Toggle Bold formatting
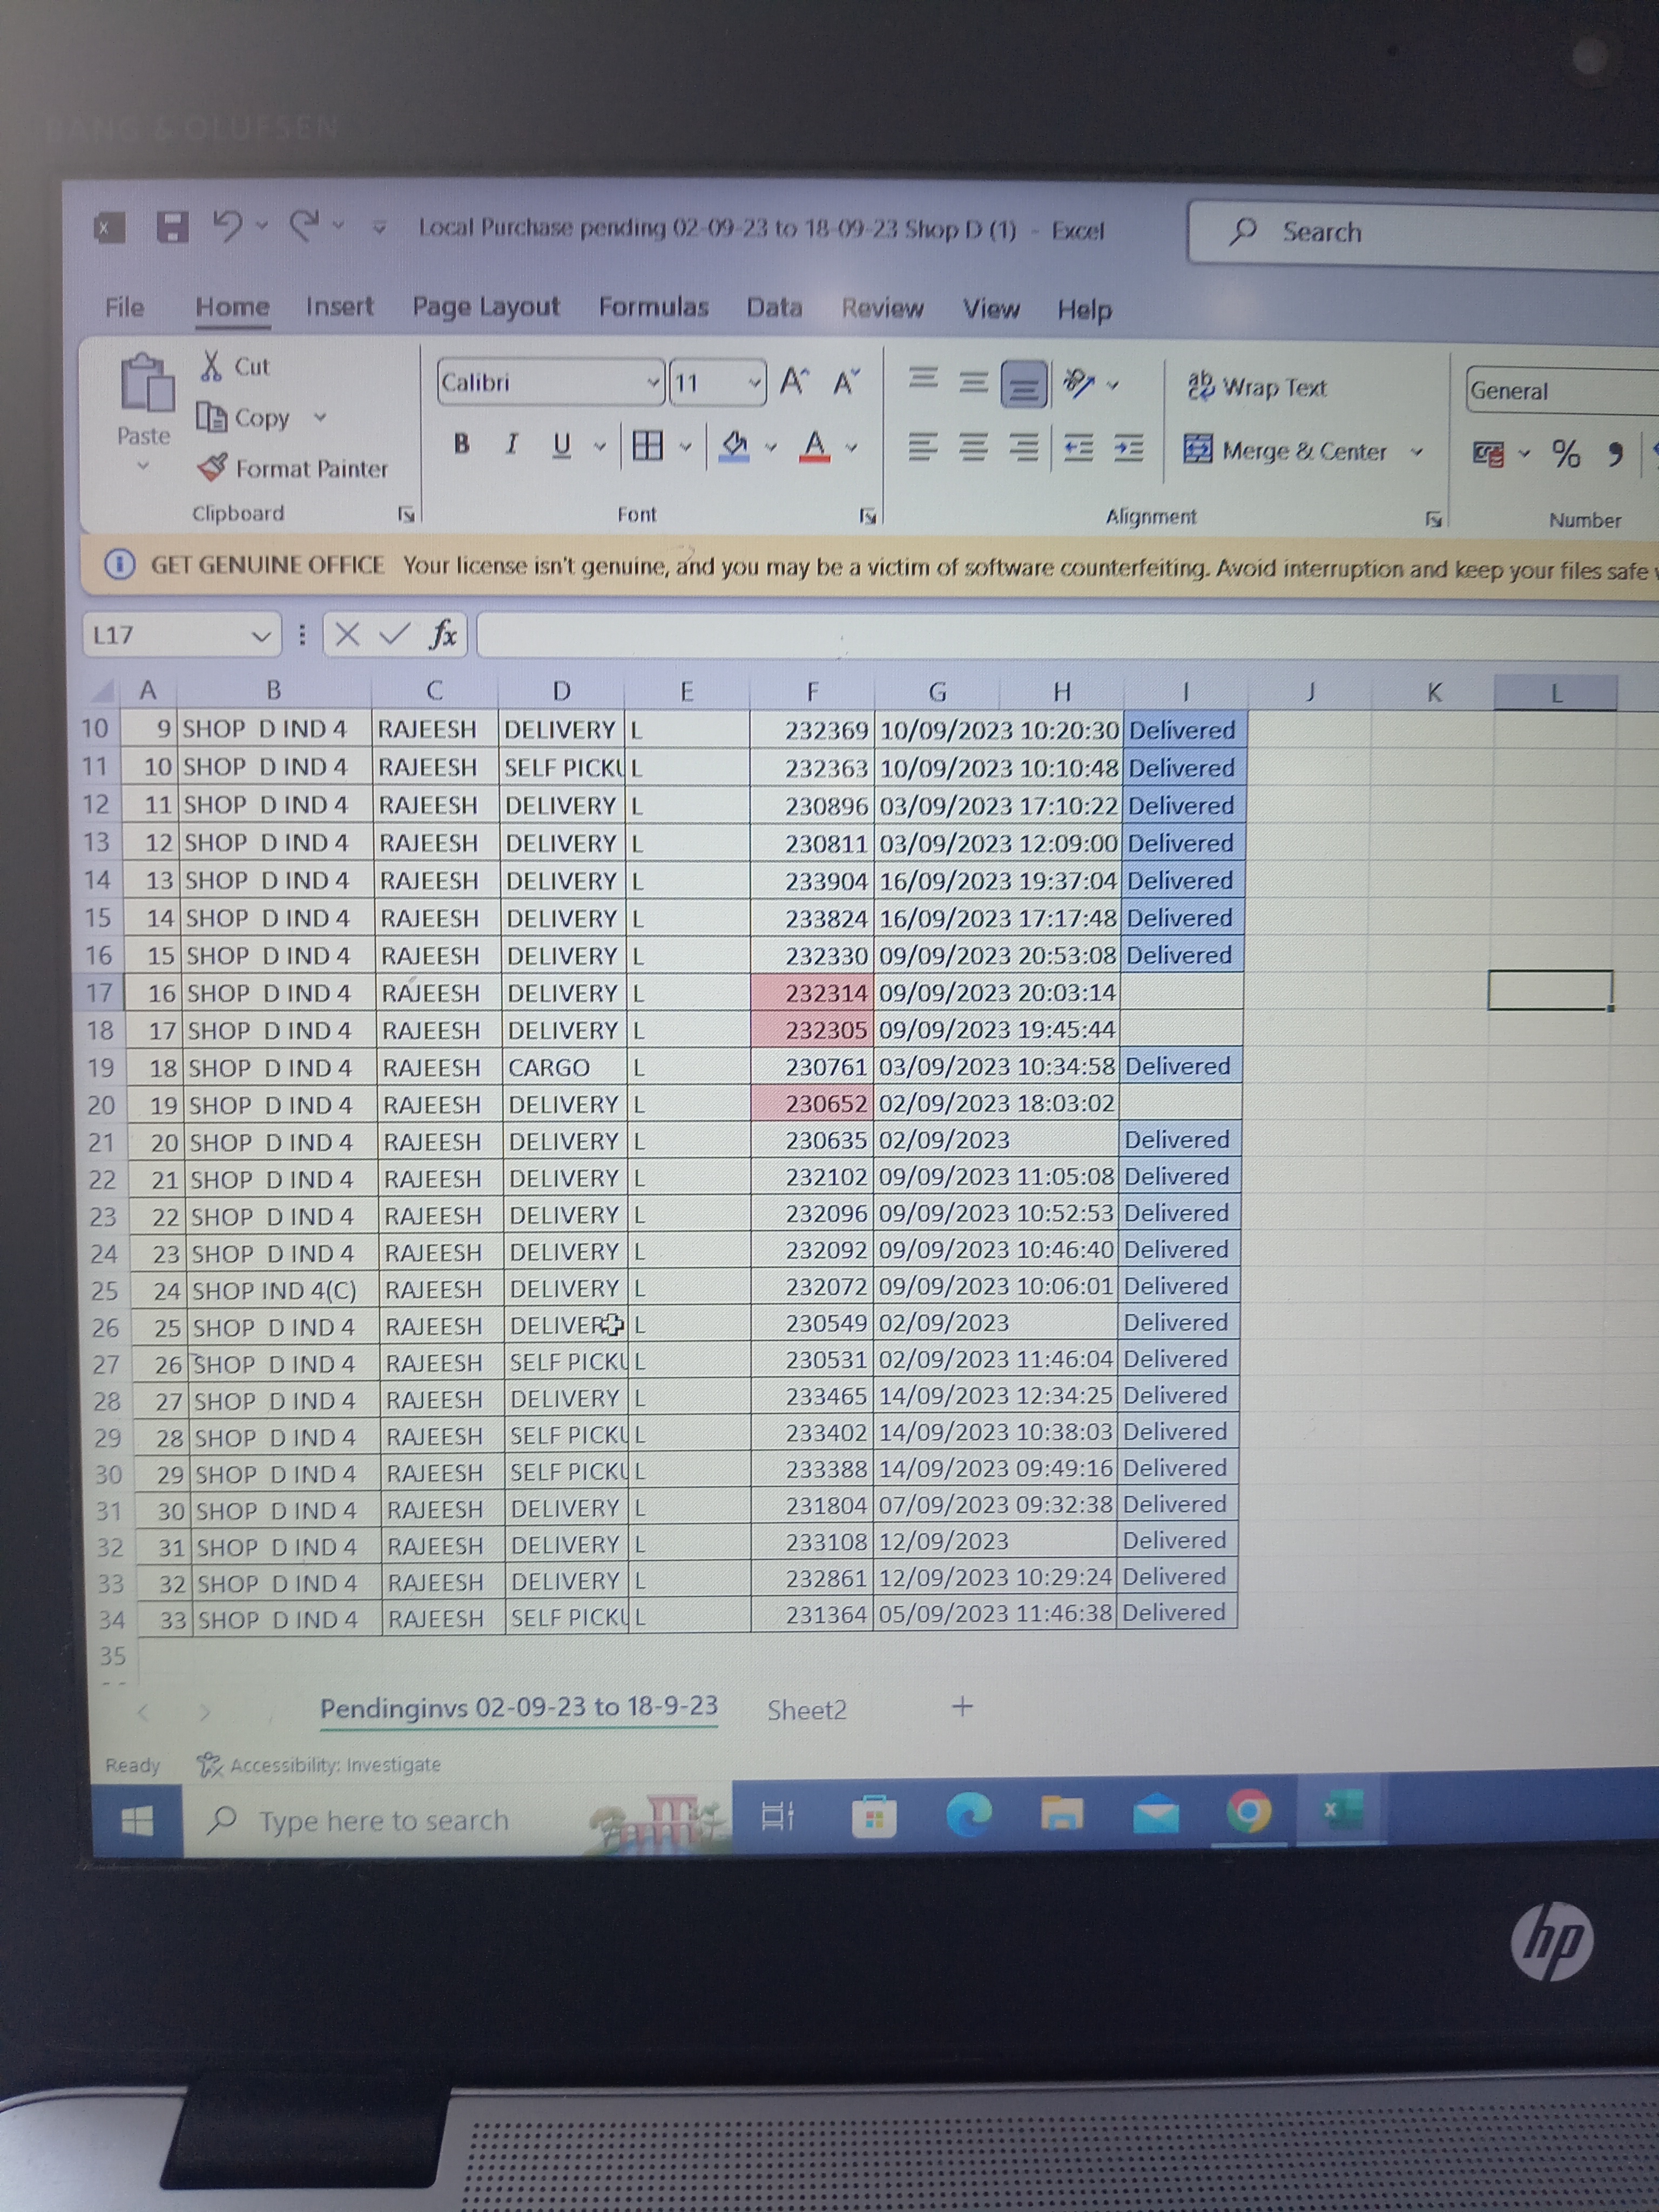 click(x=461, y=444)
